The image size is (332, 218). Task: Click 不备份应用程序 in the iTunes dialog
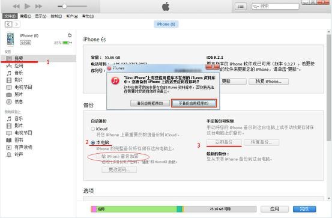tap(194, 103)
